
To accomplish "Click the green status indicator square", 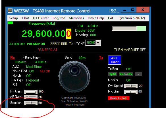I will coord(10,23).
